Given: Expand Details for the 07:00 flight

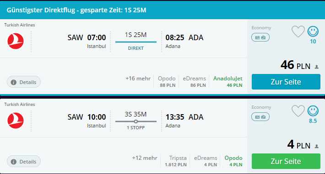Looking at the screenshot, I should click(x=24, y=82).
